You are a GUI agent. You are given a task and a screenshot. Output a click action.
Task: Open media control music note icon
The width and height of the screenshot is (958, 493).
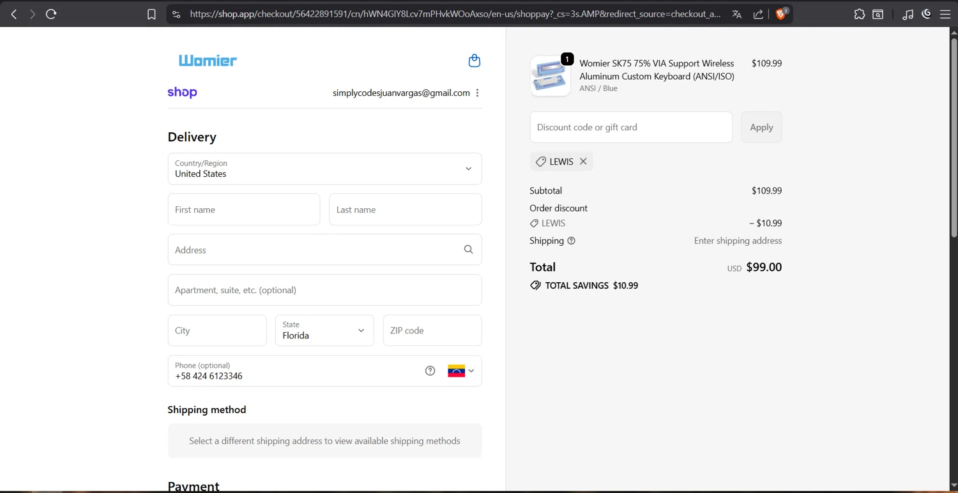pyautogui.click(x=908, y=14)
